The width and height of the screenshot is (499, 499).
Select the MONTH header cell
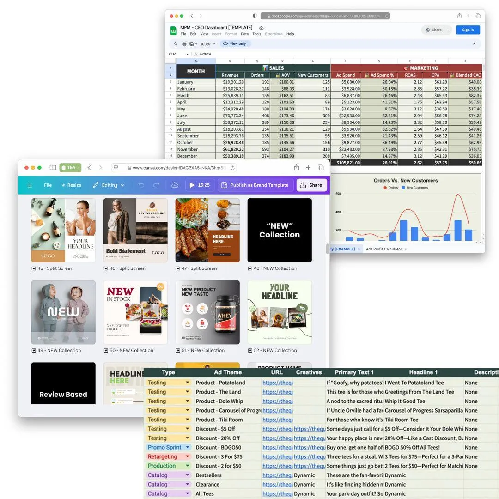[196, 71]
